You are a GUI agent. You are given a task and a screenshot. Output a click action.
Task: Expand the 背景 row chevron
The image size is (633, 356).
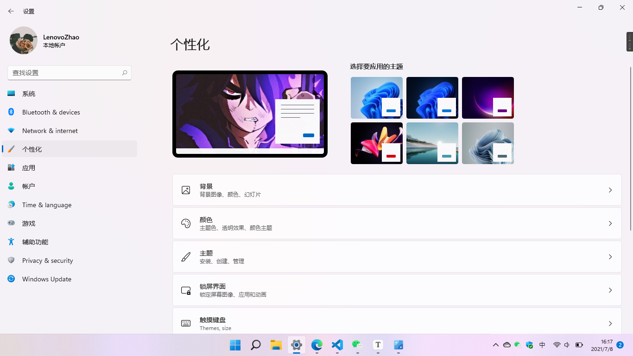(x=610, y=190)
